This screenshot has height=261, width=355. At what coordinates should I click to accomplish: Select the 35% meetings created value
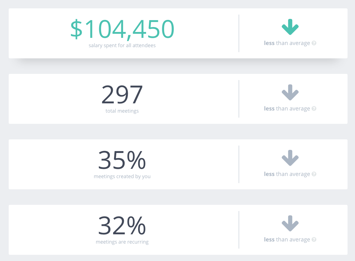tap(122, 160)
